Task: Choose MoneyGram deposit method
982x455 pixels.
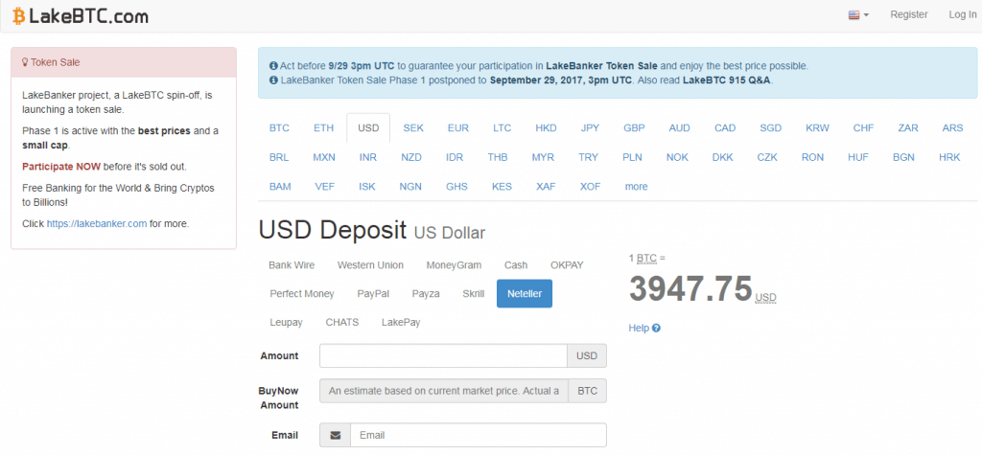Action: pyautogui.click(x=454, y=264)
